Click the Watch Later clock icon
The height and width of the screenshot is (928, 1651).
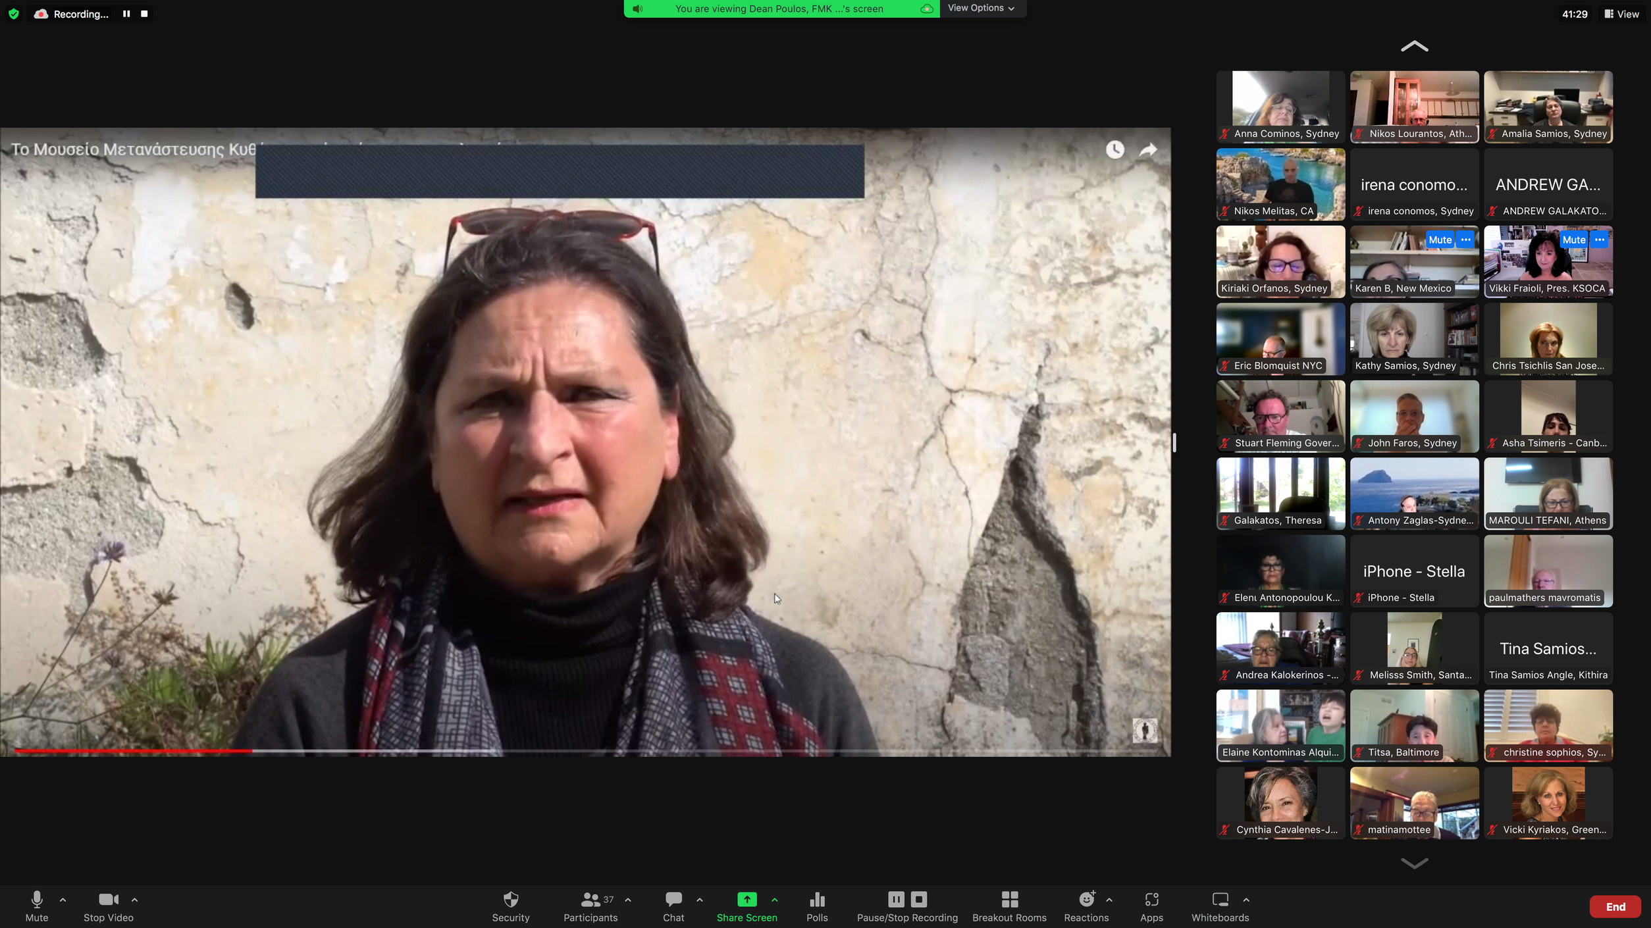(x=1114, y=150)
